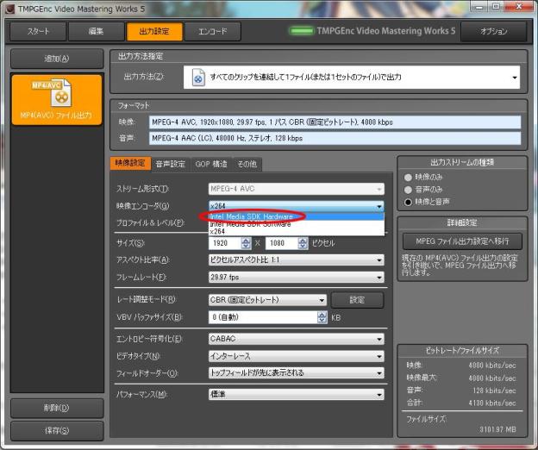Click the 追加(A) button
This screenshot has width=538, height=450.
[x=56, y=59]
